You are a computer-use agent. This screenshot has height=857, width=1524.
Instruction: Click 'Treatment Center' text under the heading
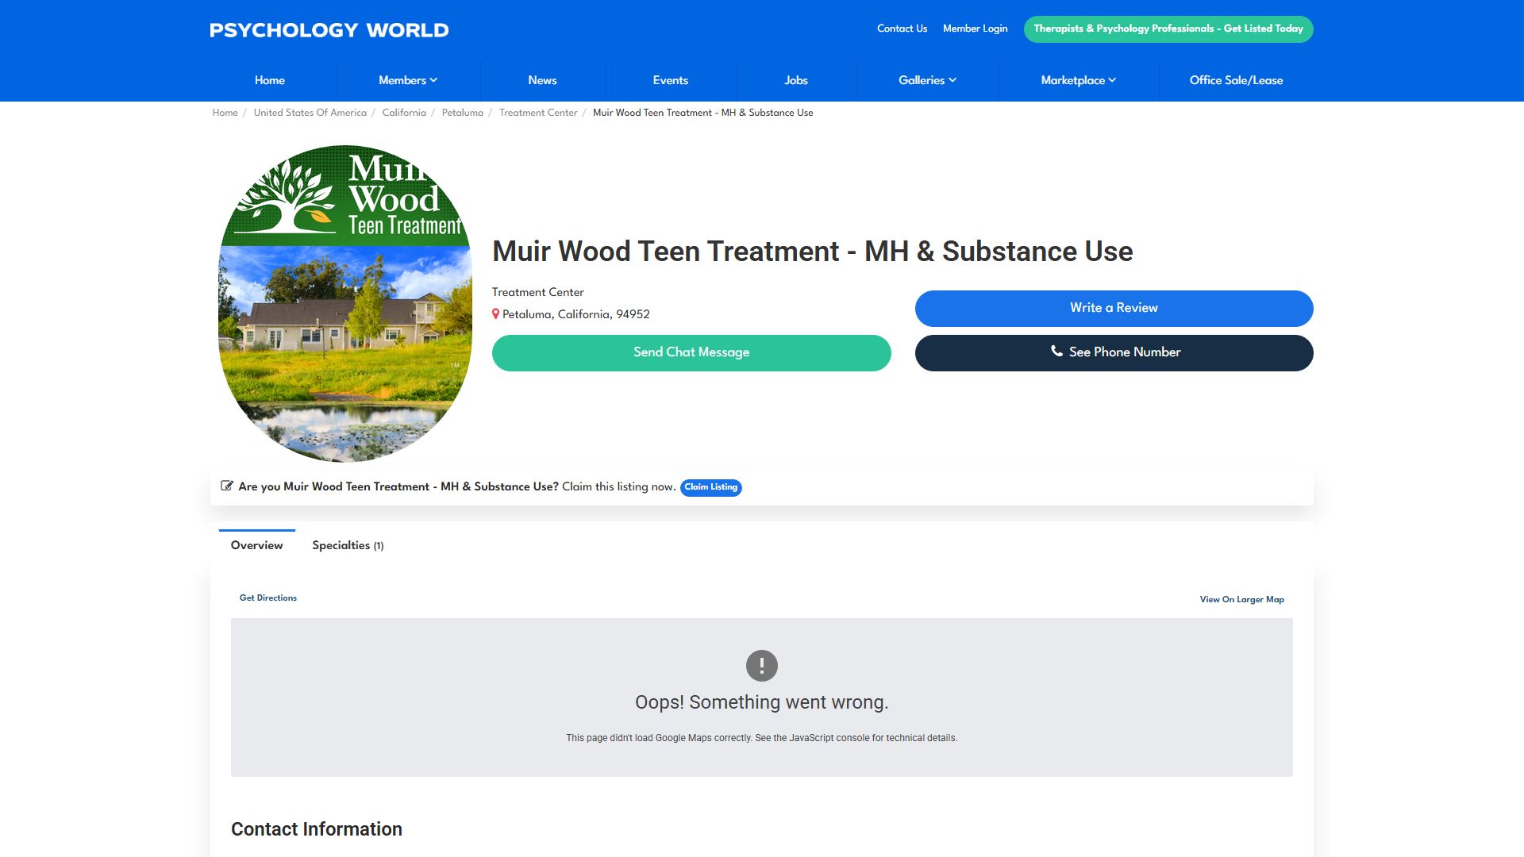coord(538,292)
